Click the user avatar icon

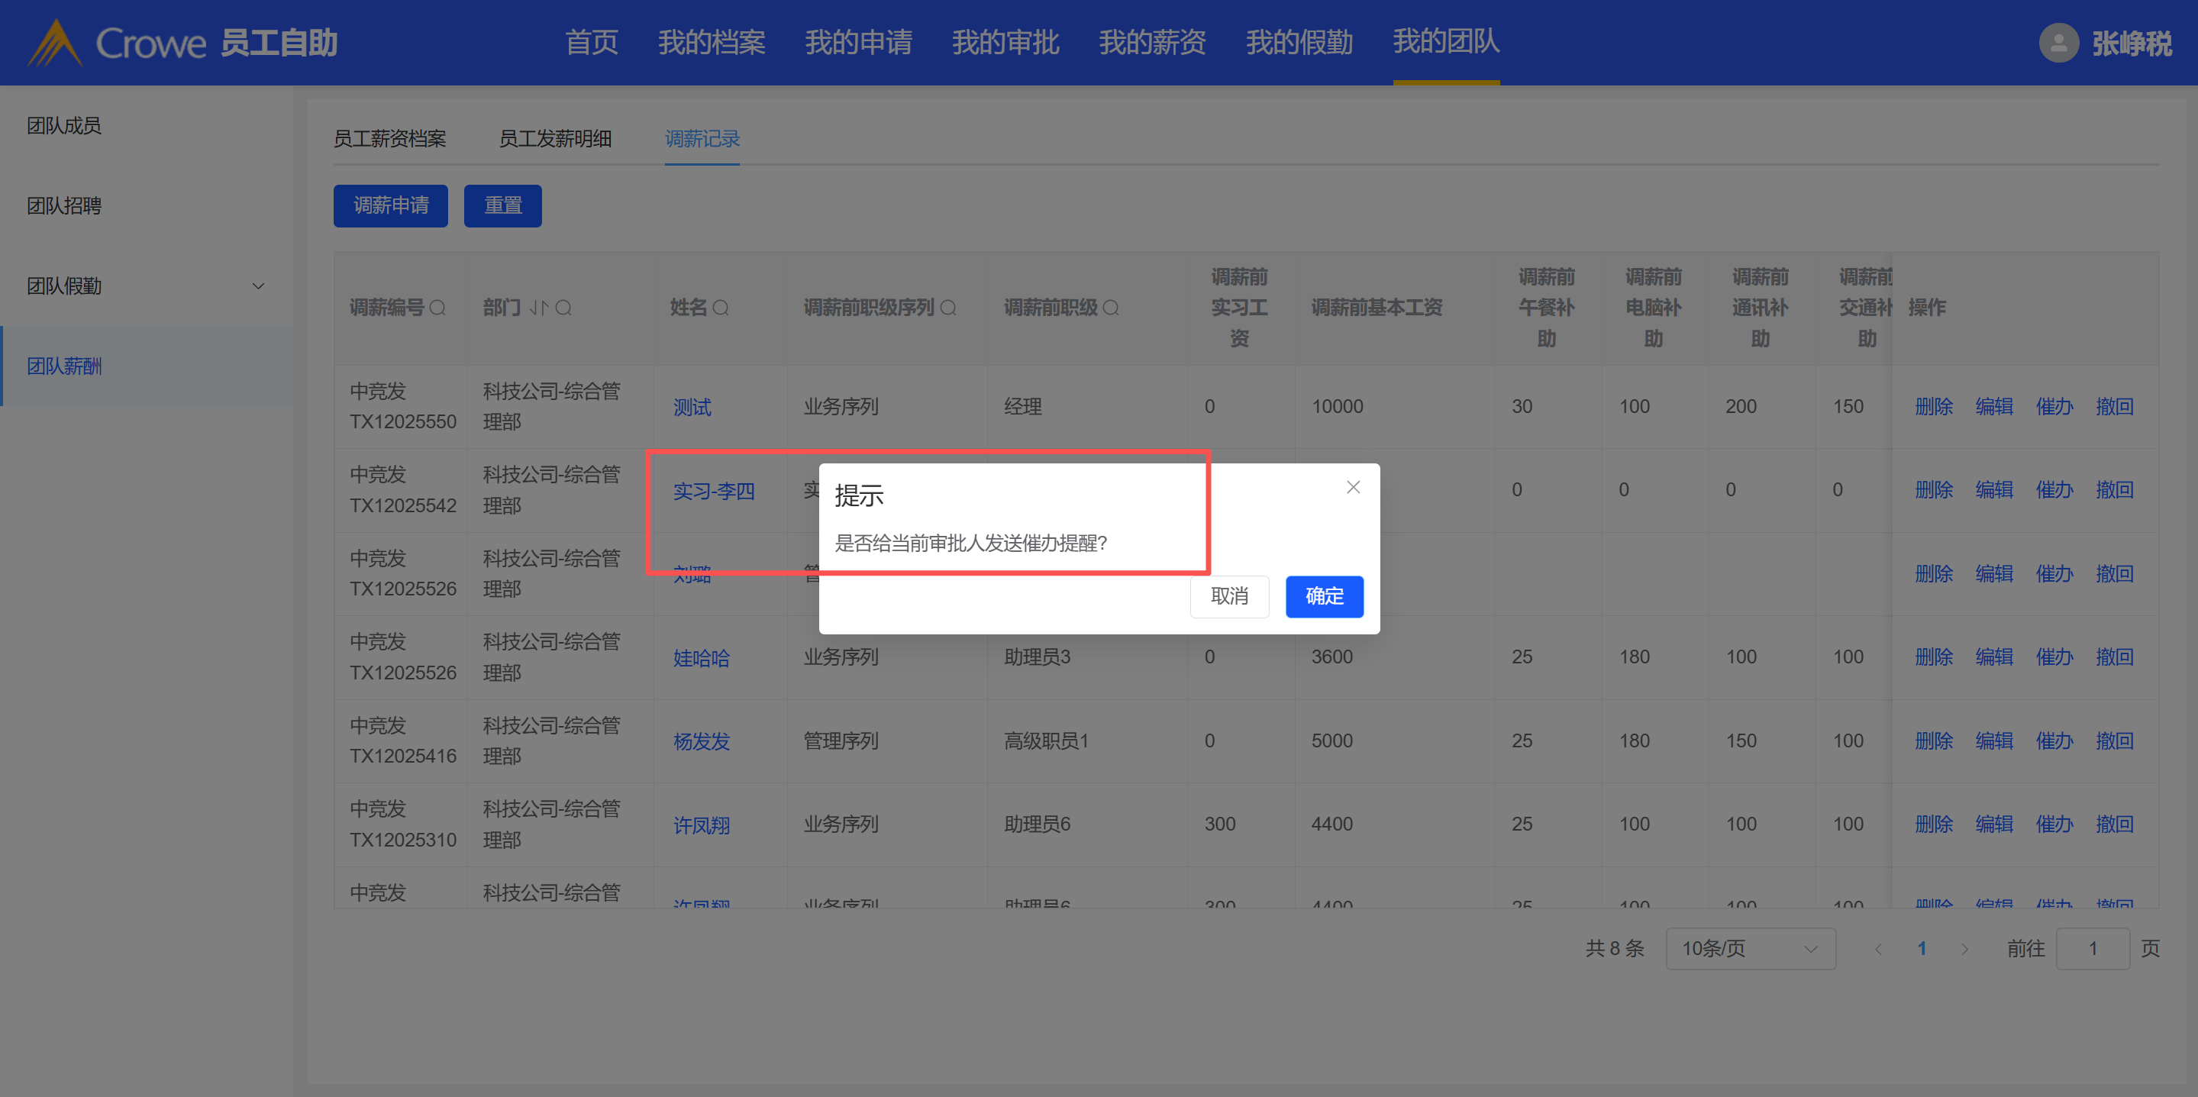tap(2058, 43)
